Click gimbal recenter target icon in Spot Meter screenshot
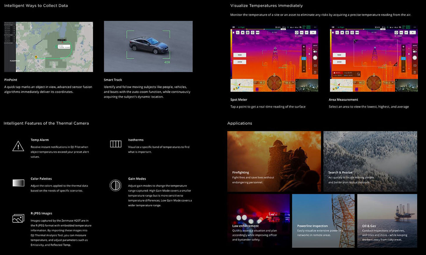426x255 pixels. 253,32
